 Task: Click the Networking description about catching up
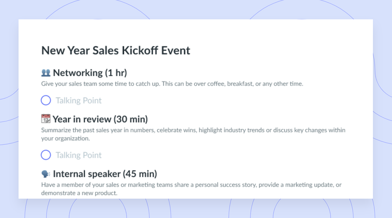(172, 84)
